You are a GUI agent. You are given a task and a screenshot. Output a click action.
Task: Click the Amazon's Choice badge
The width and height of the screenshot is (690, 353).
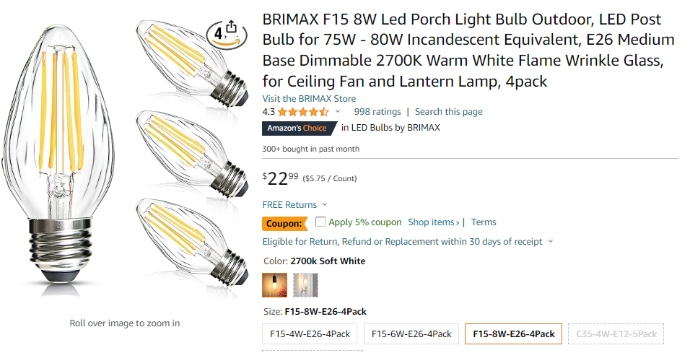point(297,128)
